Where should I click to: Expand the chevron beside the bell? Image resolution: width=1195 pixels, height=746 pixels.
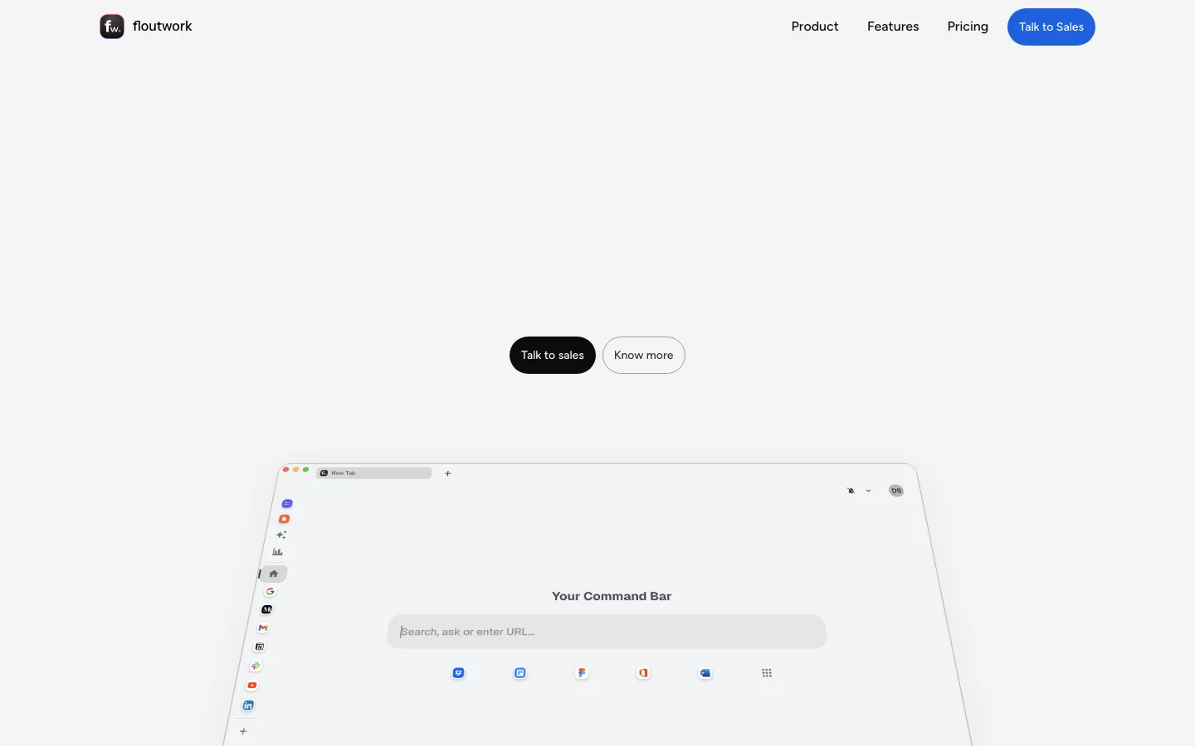(x=868, y=491)
